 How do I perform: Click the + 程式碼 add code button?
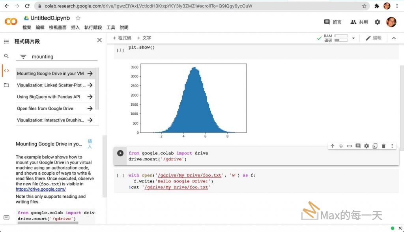point(122,38)
